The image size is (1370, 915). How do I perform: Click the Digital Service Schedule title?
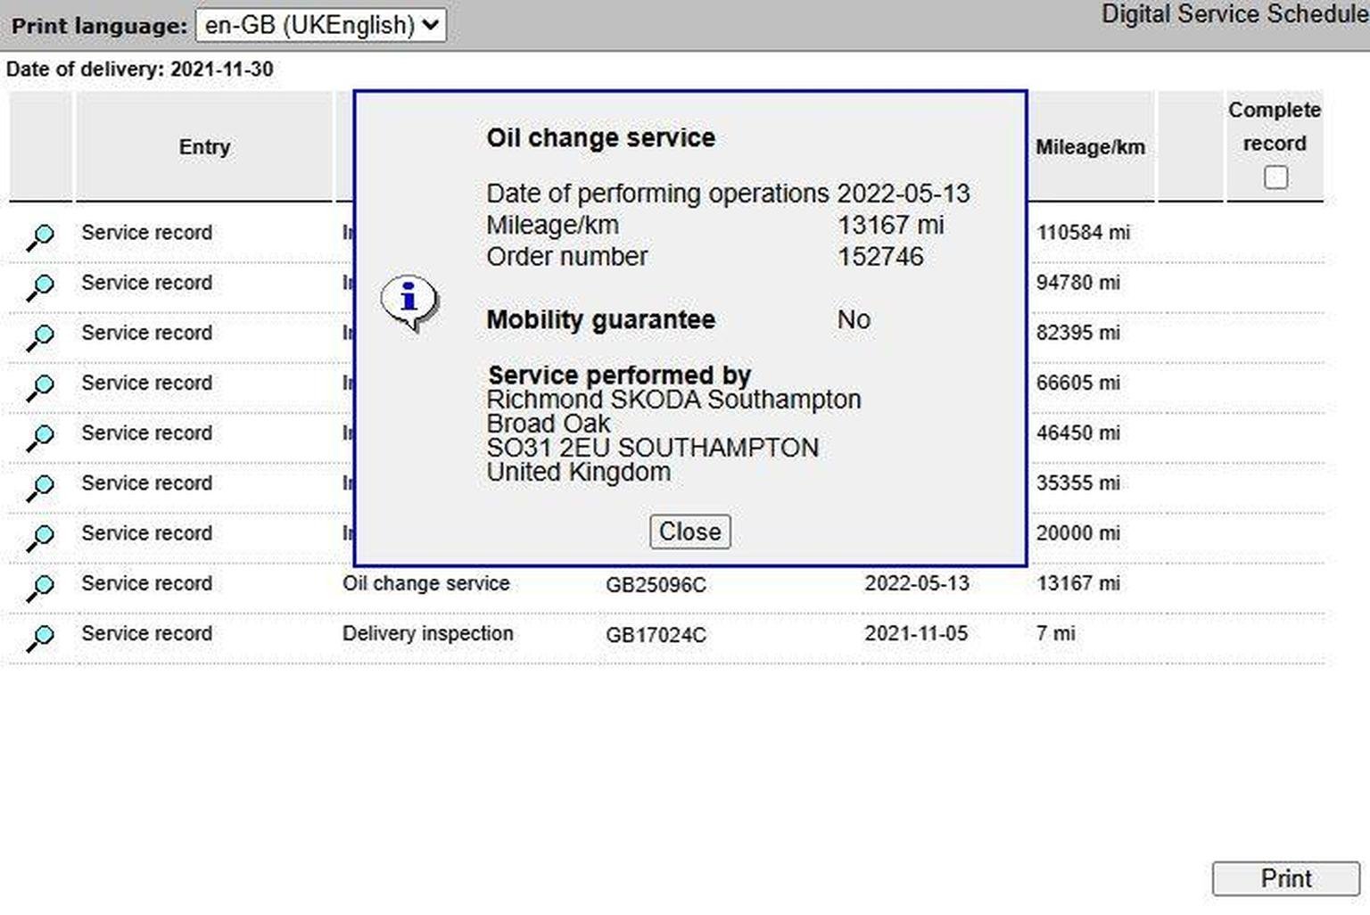point(1235,14)
